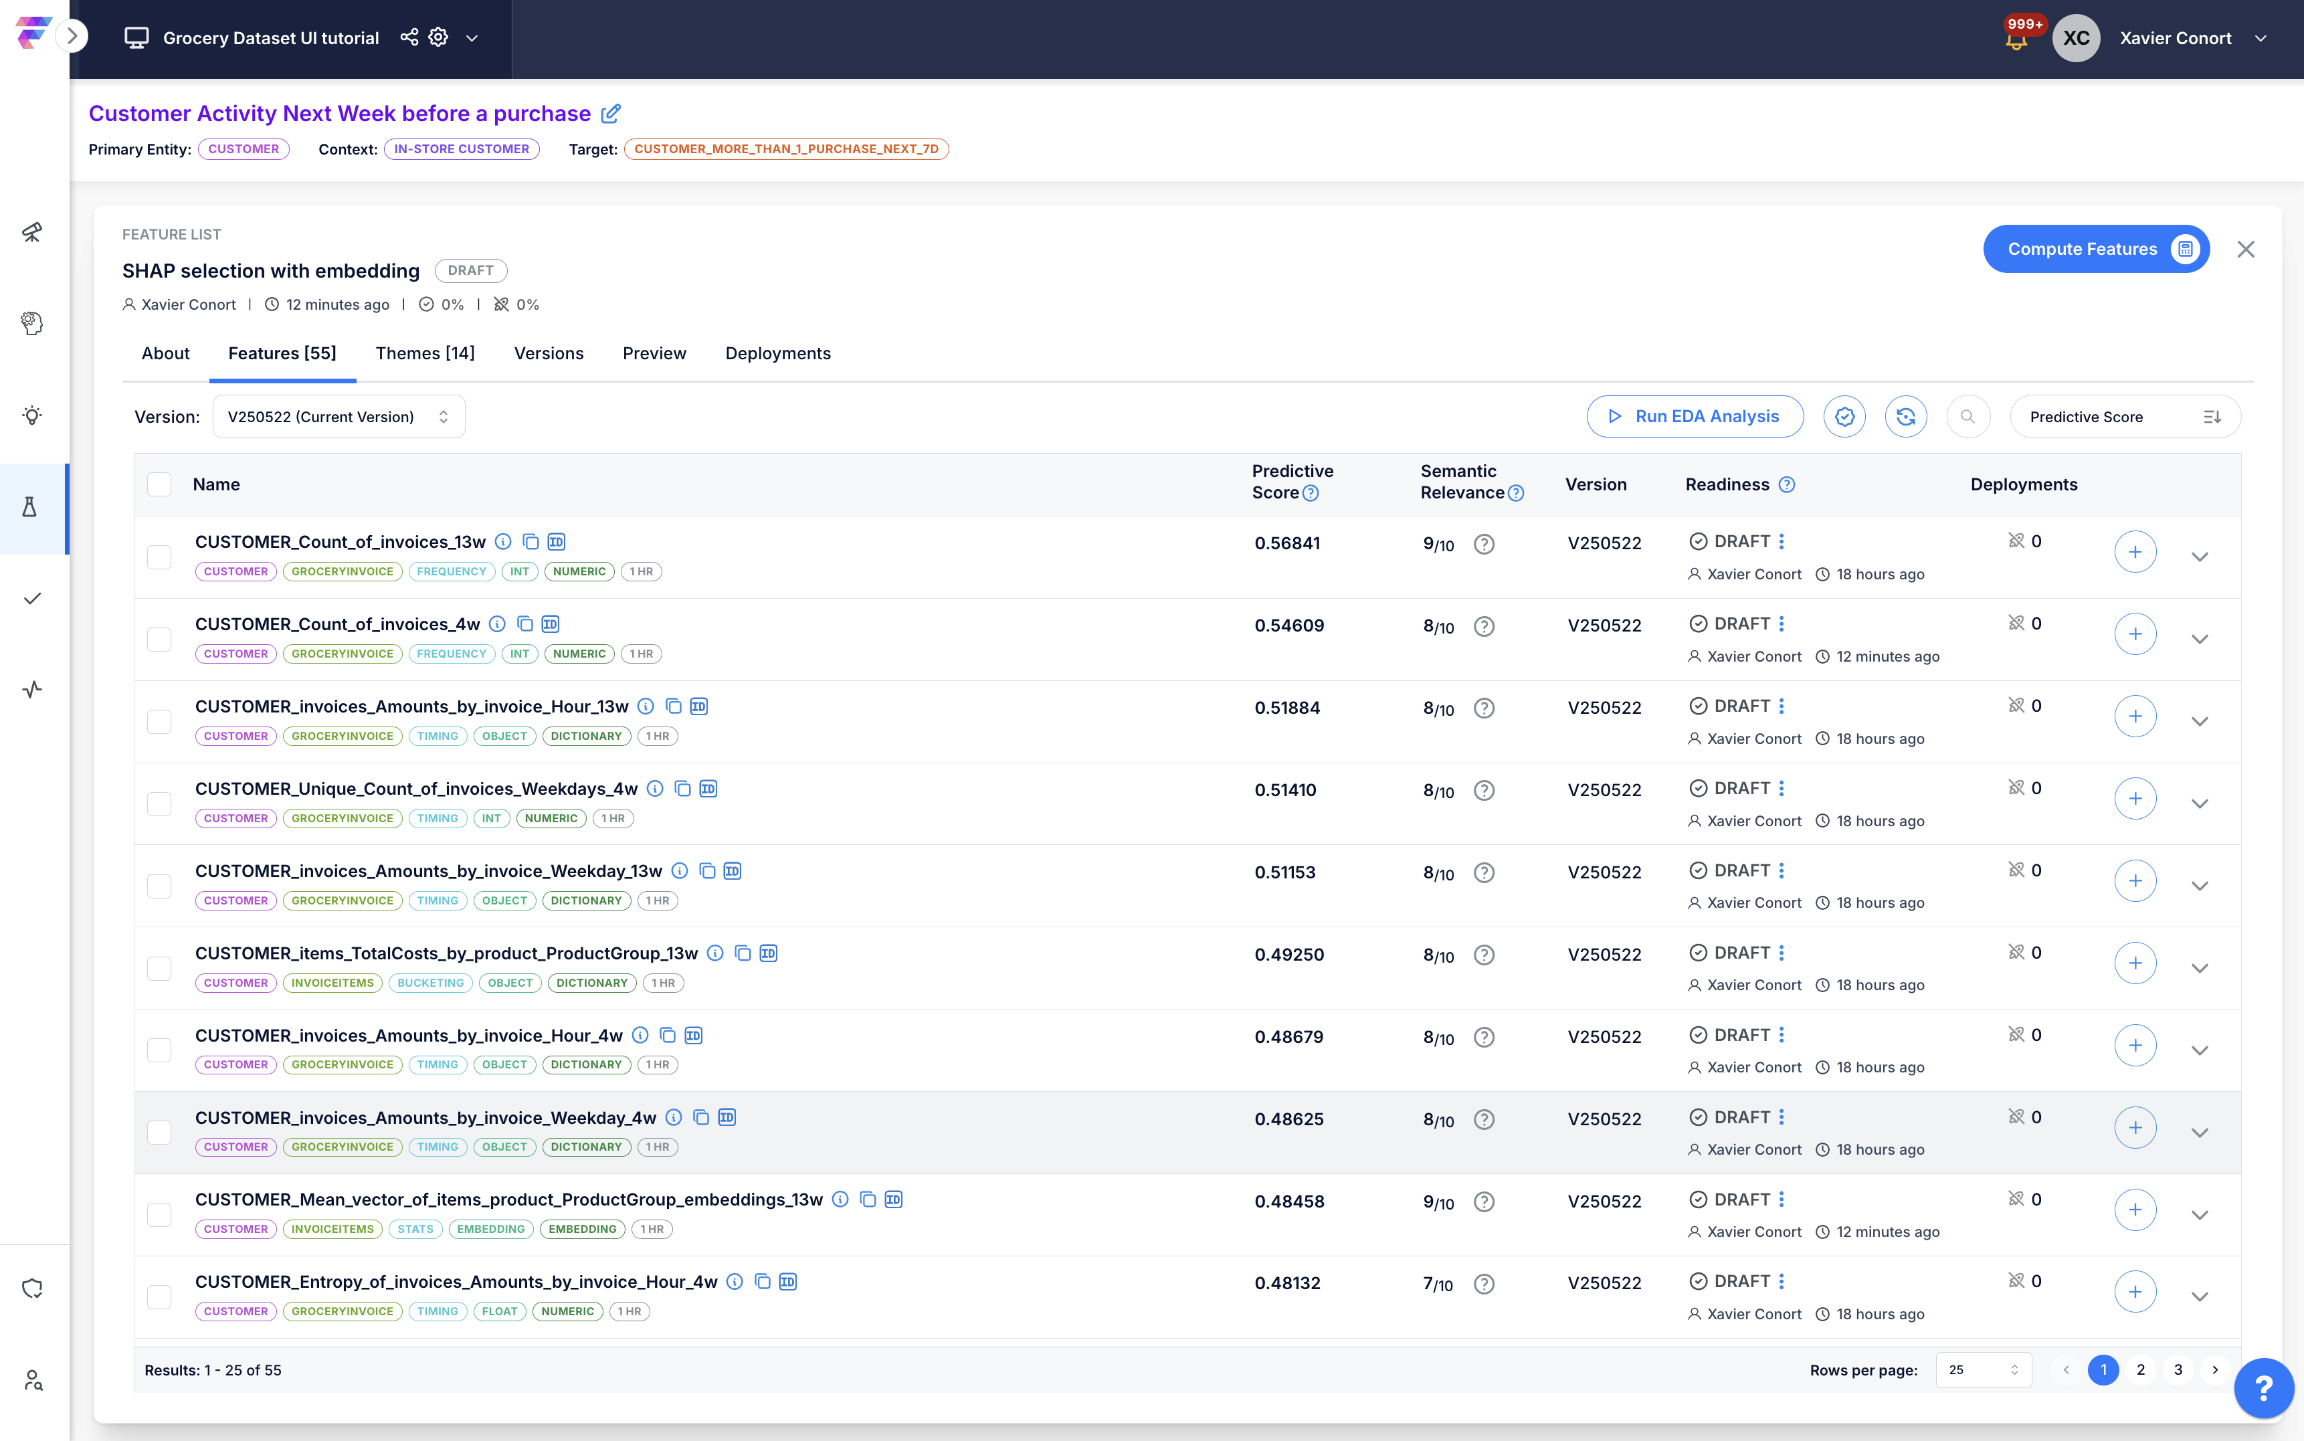Open the info icon for CUSTOMER_invoices_Amounts_by_invoice_Hour_13w
Screen dimensions: 2304x1441
(646, 707)
